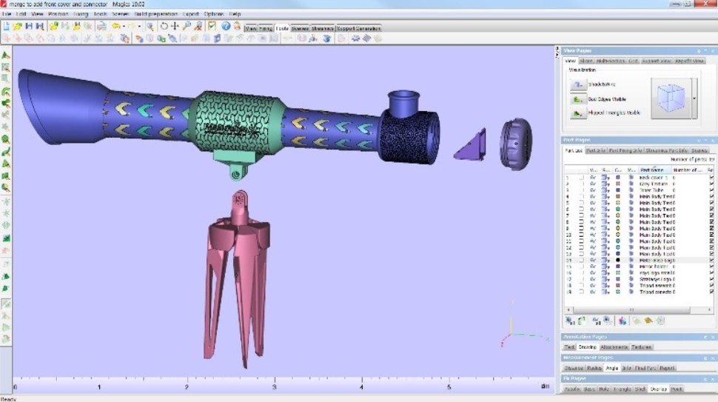Click the New file icon in toolbar
The width and height of the screenshot is (718, 402).
[x=7, y=26]
